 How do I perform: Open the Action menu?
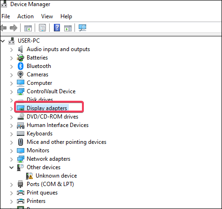(25, 16)
